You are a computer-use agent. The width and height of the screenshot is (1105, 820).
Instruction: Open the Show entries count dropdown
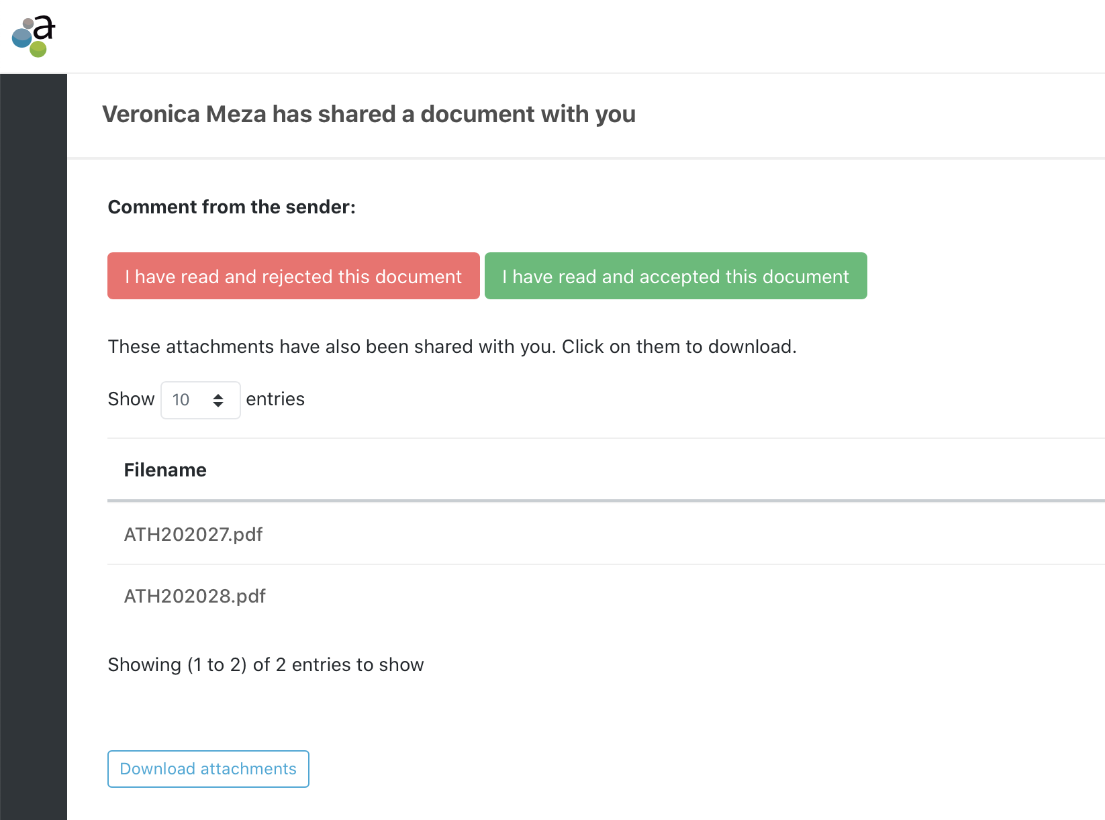pos(200,401)
